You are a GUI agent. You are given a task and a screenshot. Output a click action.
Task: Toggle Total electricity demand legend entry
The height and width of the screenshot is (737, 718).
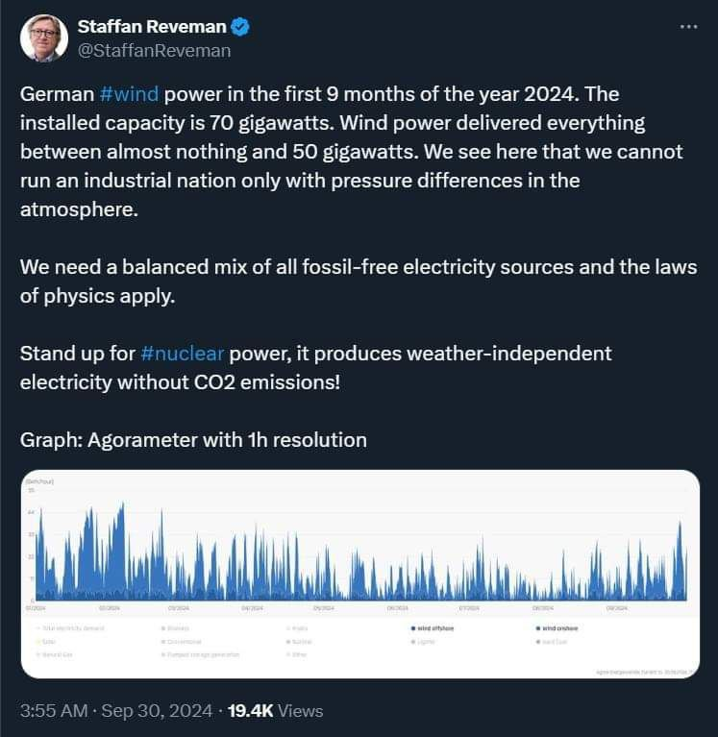[70, 628]
